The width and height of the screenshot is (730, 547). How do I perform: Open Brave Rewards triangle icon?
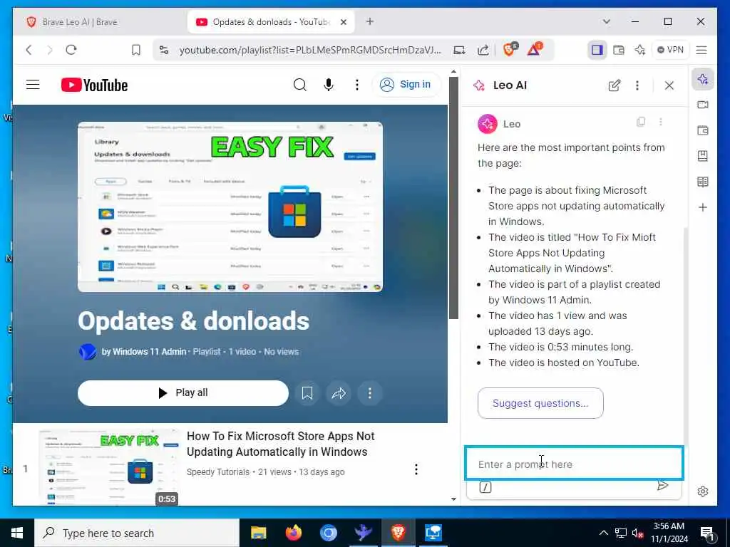[535, 49]
